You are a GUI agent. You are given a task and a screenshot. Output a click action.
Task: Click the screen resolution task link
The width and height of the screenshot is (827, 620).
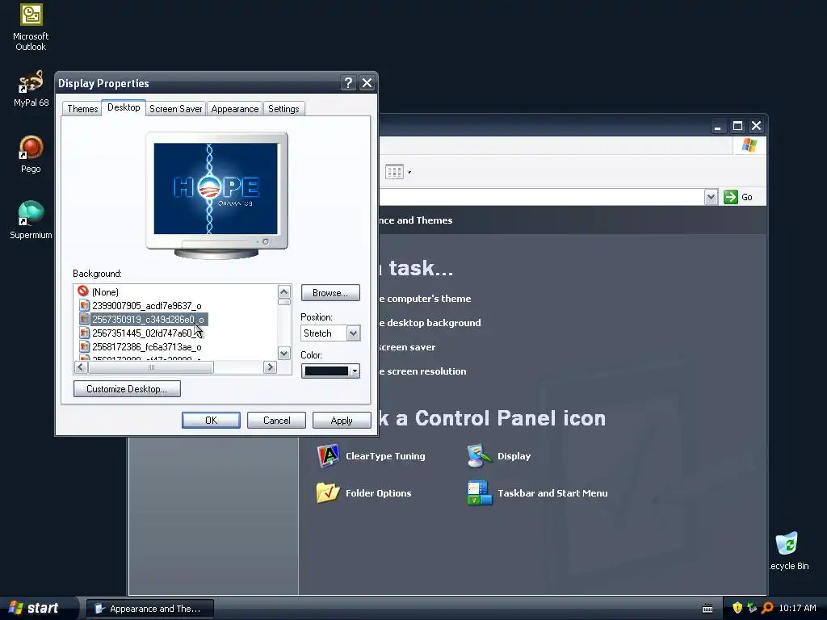pyautogui.click(x=423, y=371)
